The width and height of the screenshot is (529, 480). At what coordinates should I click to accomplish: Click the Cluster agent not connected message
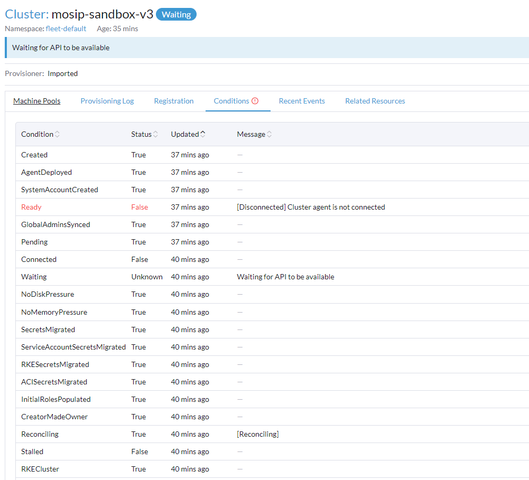click(x=311, y=207)
